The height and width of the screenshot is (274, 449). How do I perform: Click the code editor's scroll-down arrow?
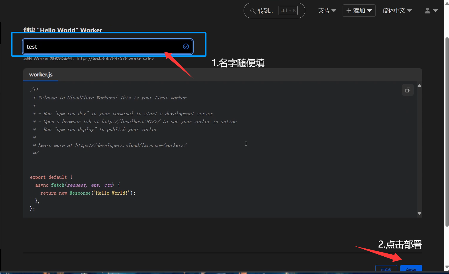point(419,213)
